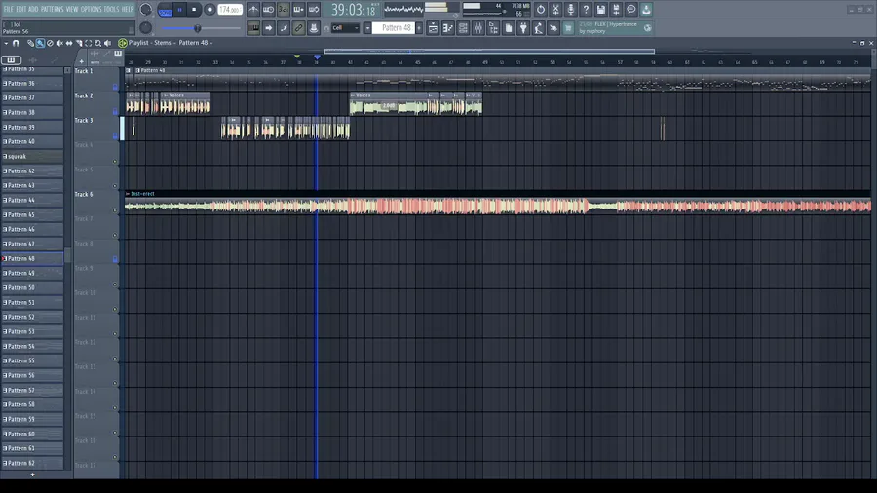
Task: Open the FILE menu
Action: point(8,9)
